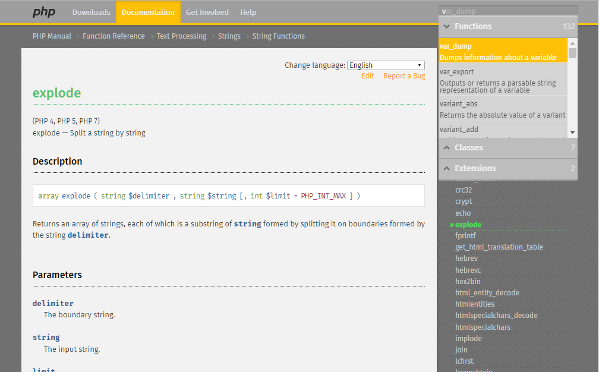Click the string parameter name
This screenshot has height=372, width=599.
click(x=46, y=338)
